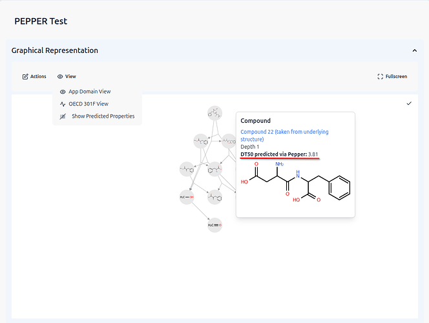Viewport: 429px width, 323px height.
Task: Collapse the Graphical Representation panel
Action: pos(414,50)
